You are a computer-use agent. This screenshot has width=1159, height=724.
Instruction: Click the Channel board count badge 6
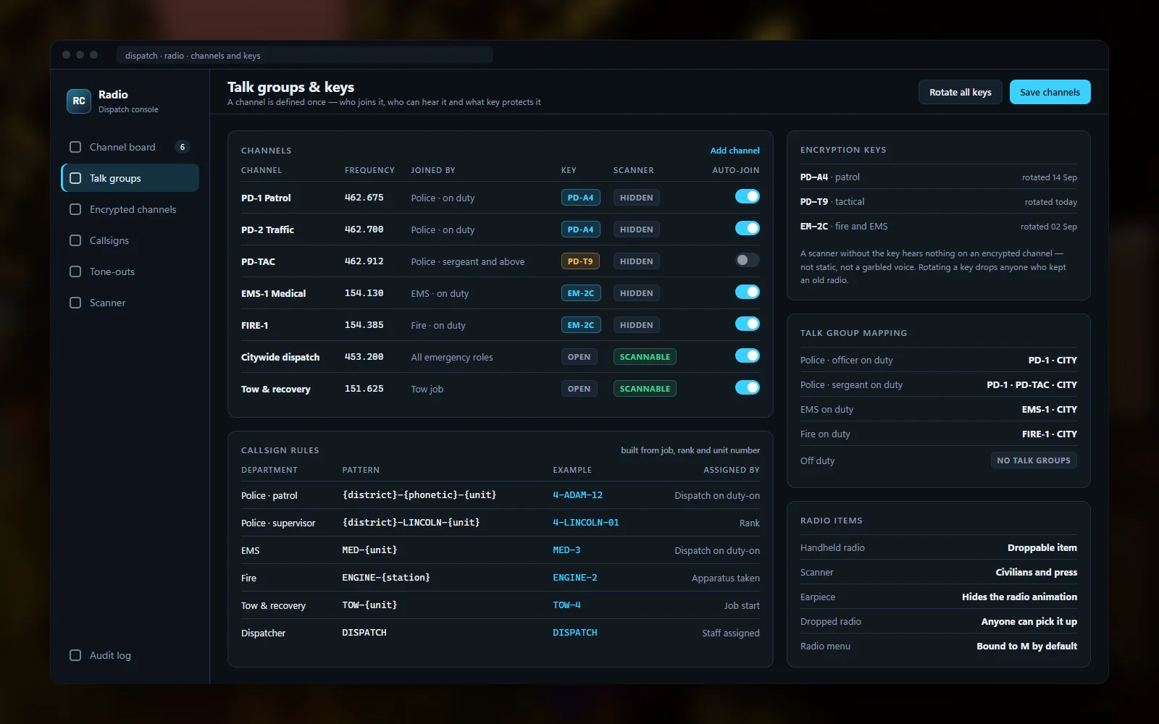[x=183, y=147]
